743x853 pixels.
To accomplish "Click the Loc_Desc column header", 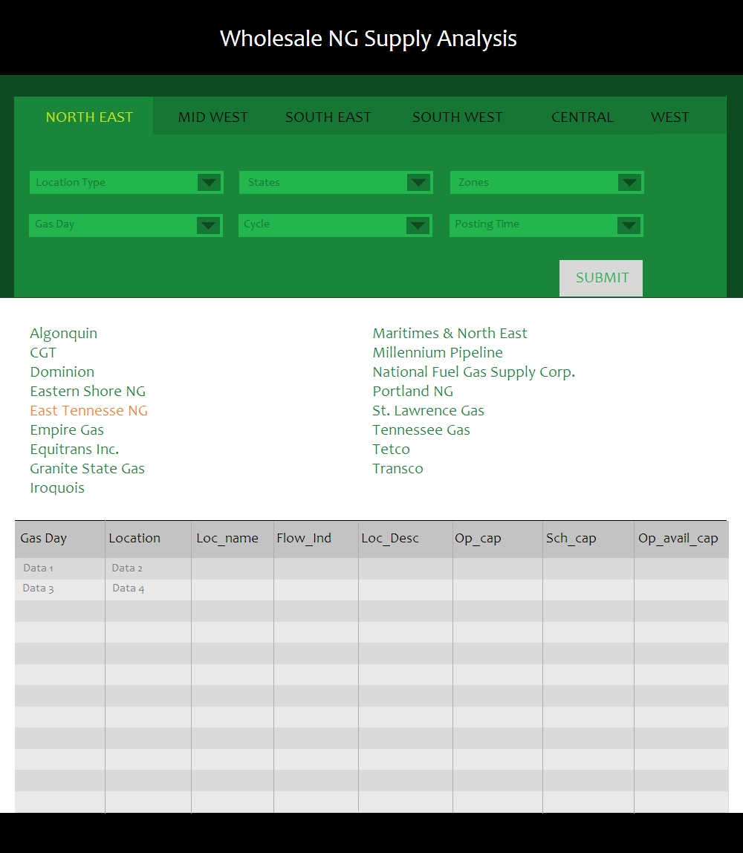I will [x=405, y=539].
